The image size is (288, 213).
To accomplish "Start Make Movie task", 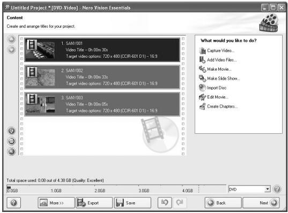I will coord(219,69).
